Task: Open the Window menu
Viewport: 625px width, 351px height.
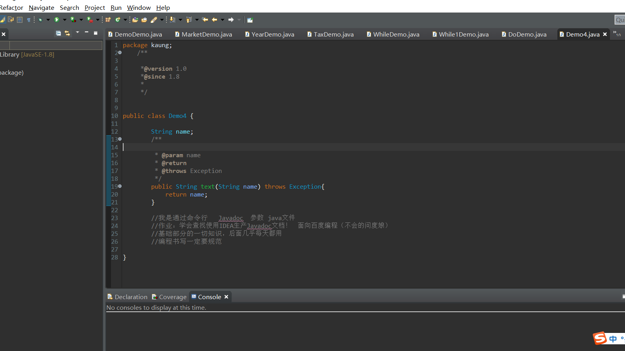Action: (139, 7)
